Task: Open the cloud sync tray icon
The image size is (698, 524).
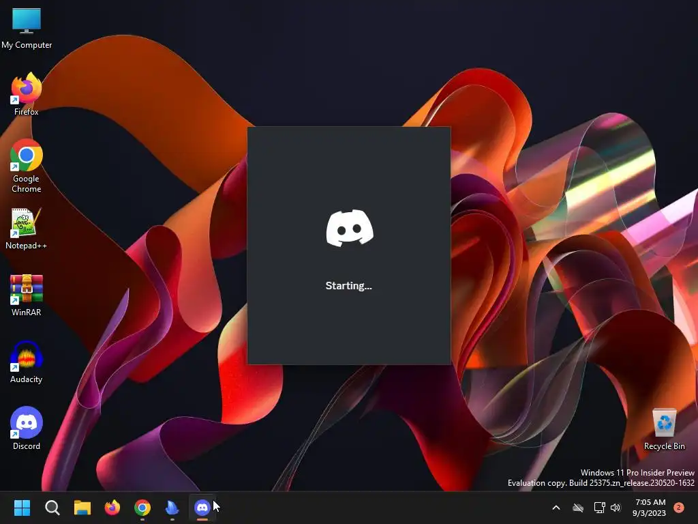Action: tap(578, 508)
